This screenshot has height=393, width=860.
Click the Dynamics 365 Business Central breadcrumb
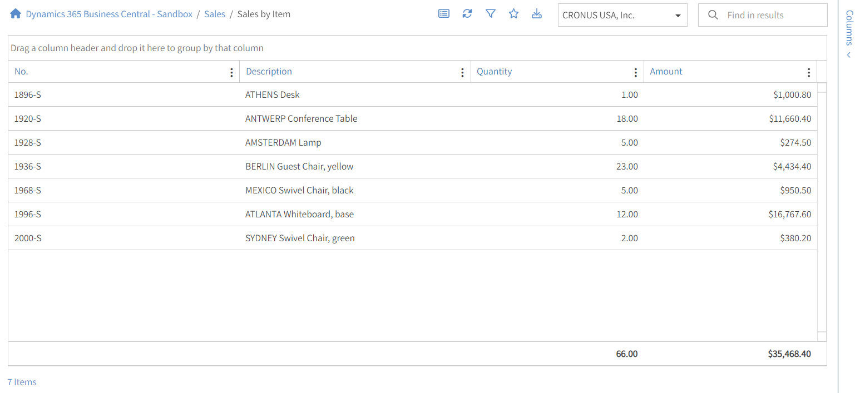pos(109,13)
